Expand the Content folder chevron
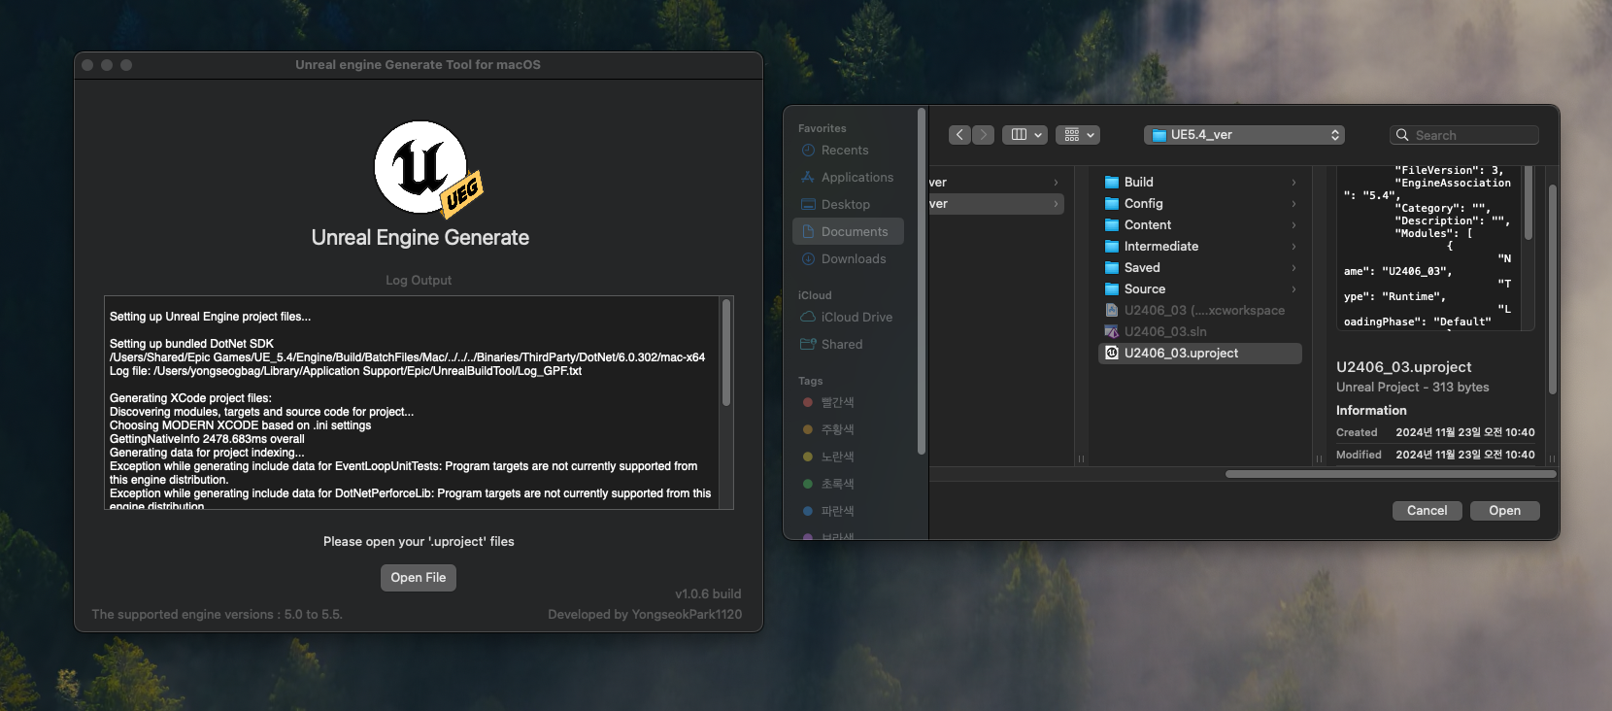1612x711 pixels. tap(1293, 225)
